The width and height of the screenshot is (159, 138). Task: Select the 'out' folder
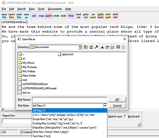23,80
